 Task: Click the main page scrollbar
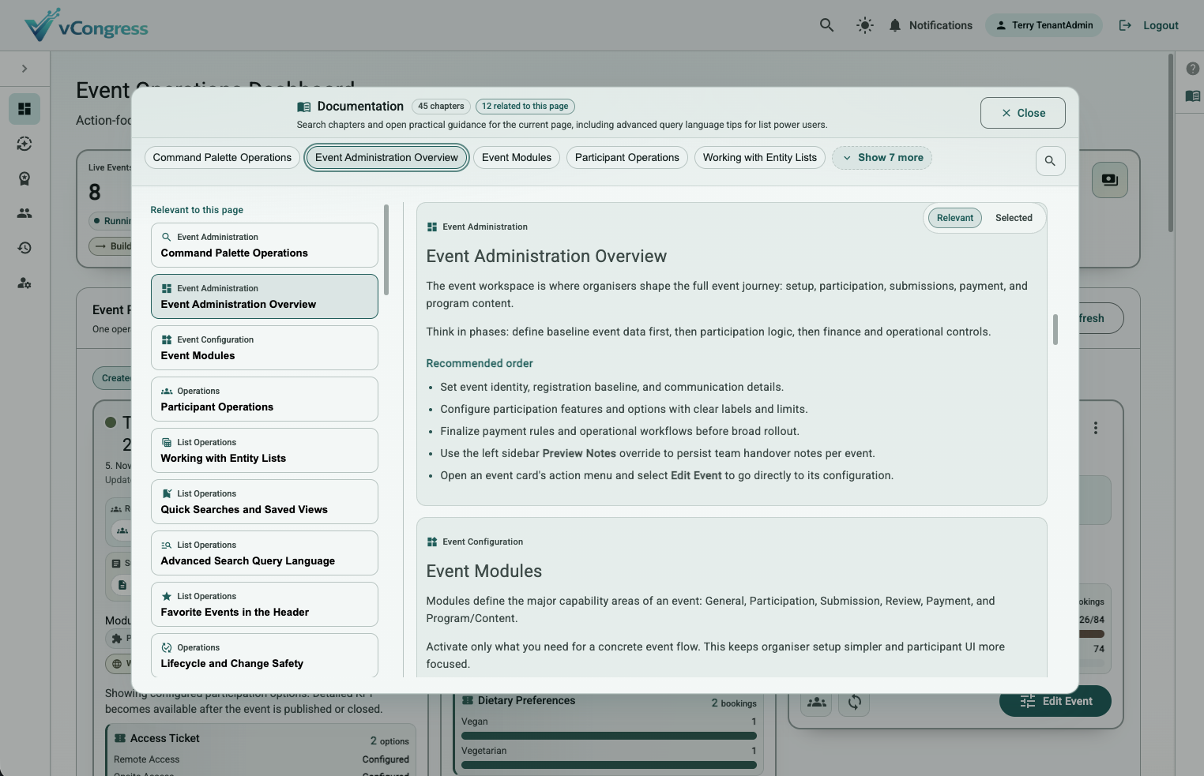[1170, 142]
